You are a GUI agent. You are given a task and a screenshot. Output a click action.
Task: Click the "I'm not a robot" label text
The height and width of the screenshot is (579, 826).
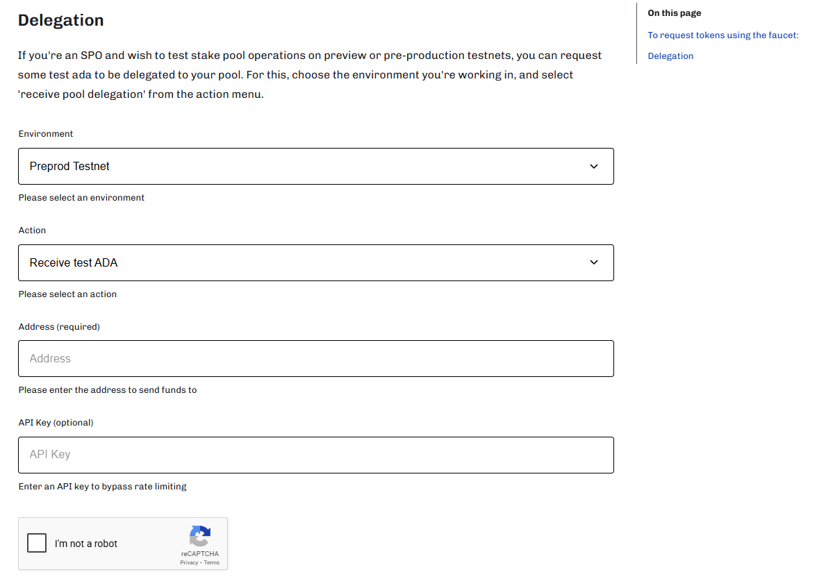click(x=86, y=544)
